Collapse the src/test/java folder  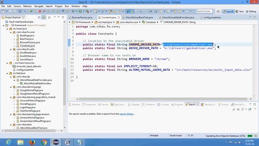7,73
